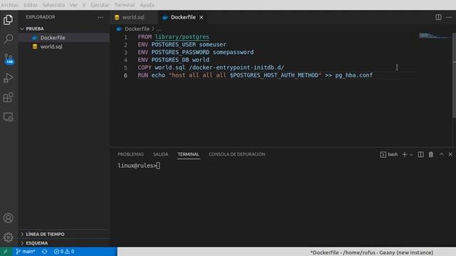Open Ayuda menu
Image resolution: width=456 pixels, height=256 pixels.
[x=147, y=5]
